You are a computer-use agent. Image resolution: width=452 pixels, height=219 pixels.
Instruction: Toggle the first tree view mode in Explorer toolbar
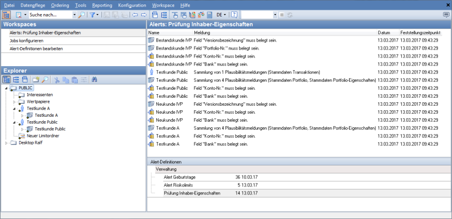click(6, 79)
